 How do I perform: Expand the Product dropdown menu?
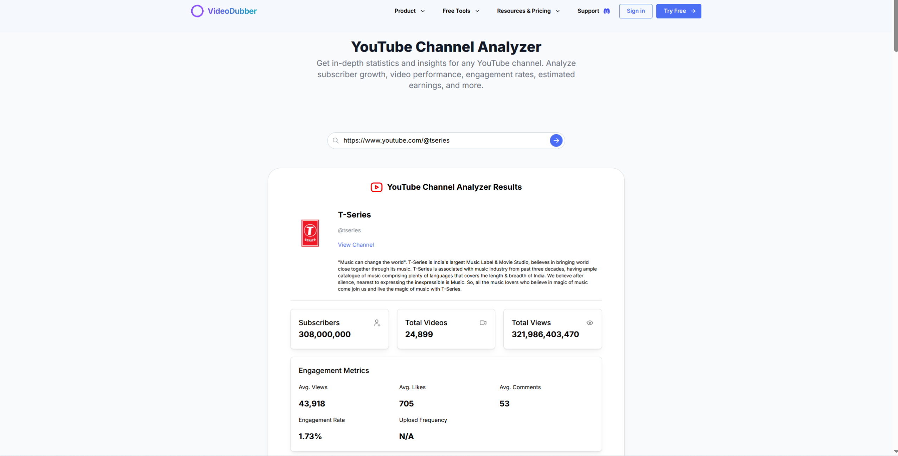tap(409, 11)
